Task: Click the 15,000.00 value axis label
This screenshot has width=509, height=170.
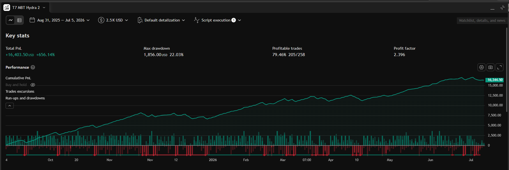Action: pos(495,85)
